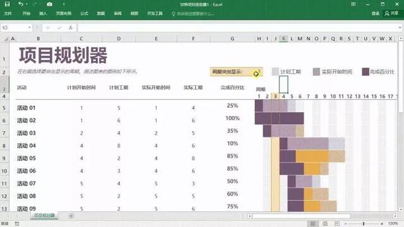Click the vertical scrollbar up arrow
404x227 pixels.
(401, 38)
